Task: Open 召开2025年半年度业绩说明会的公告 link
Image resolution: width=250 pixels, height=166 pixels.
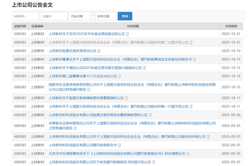Action: pyautogui.click(x=87, y=34)
